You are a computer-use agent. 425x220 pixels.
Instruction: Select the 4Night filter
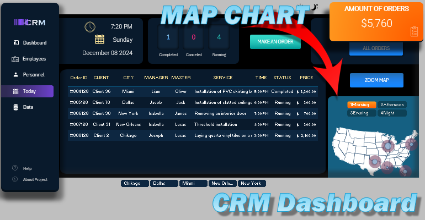pos(392,113)
